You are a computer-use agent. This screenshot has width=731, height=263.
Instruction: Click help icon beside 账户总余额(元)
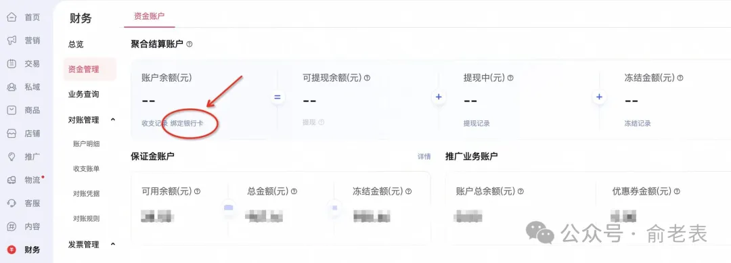click(x=520, y=191)
